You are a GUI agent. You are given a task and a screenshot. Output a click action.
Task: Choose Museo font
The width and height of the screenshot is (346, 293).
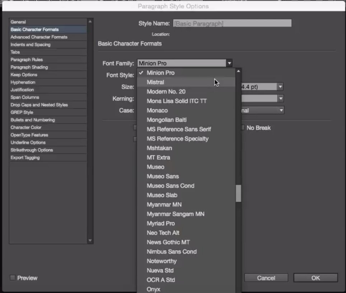coord(186,167)
